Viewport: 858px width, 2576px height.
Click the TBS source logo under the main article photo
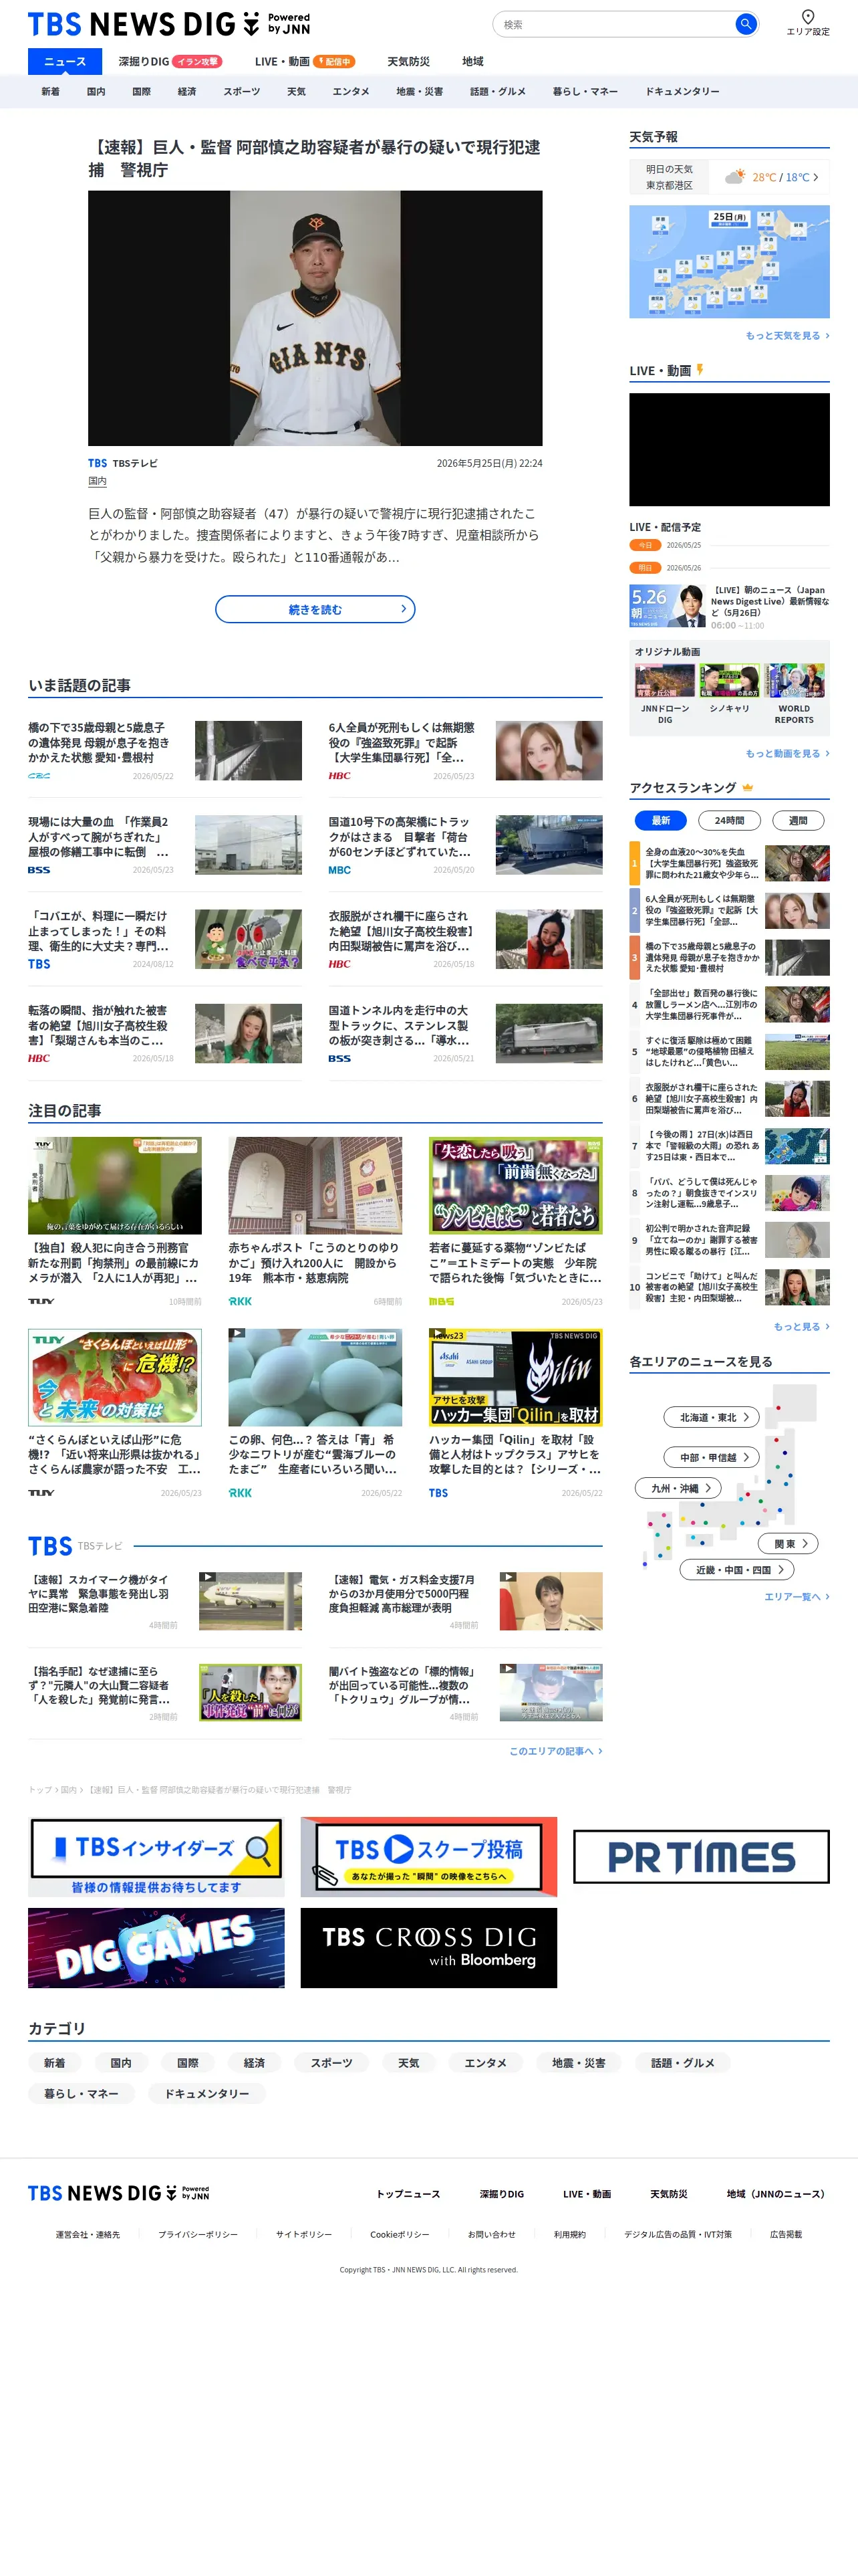pos(97,463)
